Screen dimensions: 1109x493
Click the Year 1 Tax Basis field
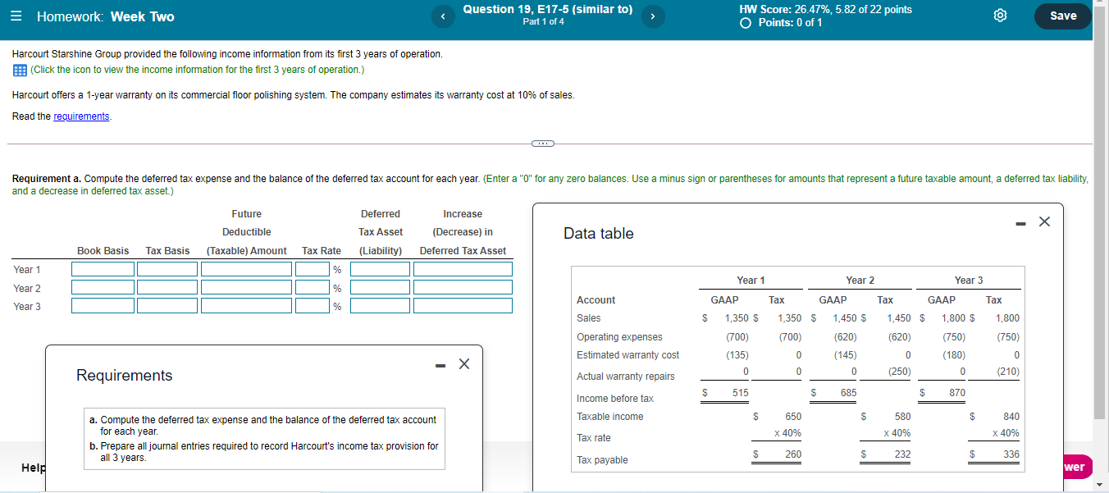[x=167, y=269]
